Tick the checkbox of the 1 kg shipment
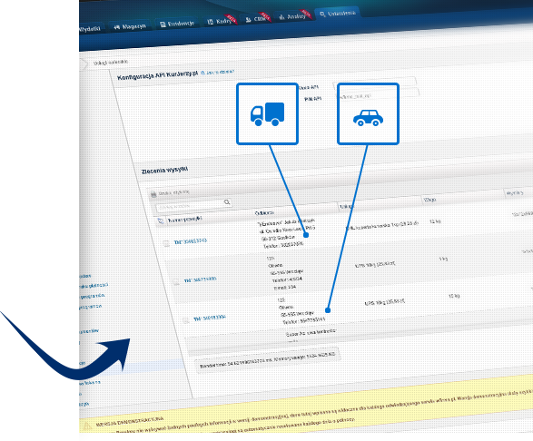Viewport: 533px width, 441px height. [176, 282]
